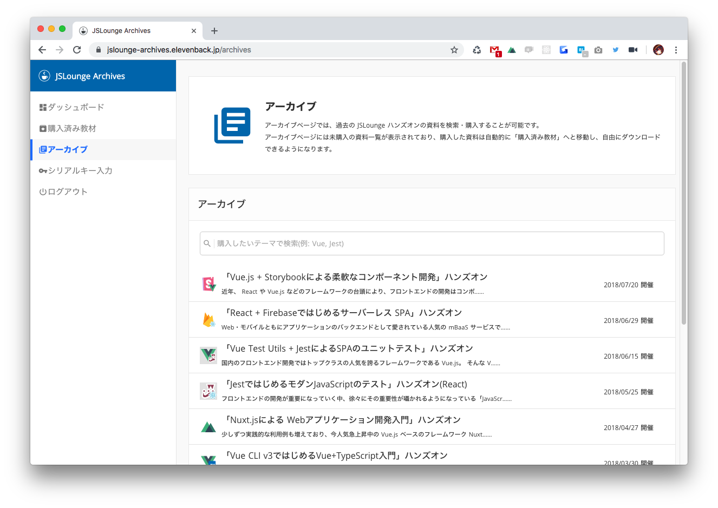Click the Firebase flame icon
The image size is (718, 508).
point(208,319)
